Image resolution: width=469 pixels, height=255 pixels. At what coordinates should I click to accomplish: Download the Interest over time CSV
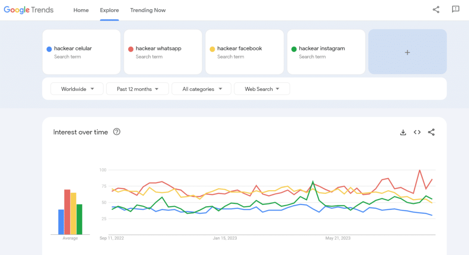tap(403, 132)
